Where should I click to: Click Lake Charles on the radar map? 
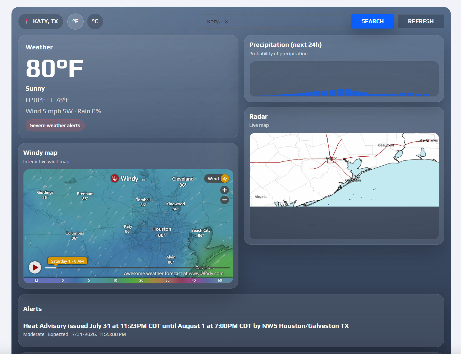pyautogui.click(x=428, y=140)
